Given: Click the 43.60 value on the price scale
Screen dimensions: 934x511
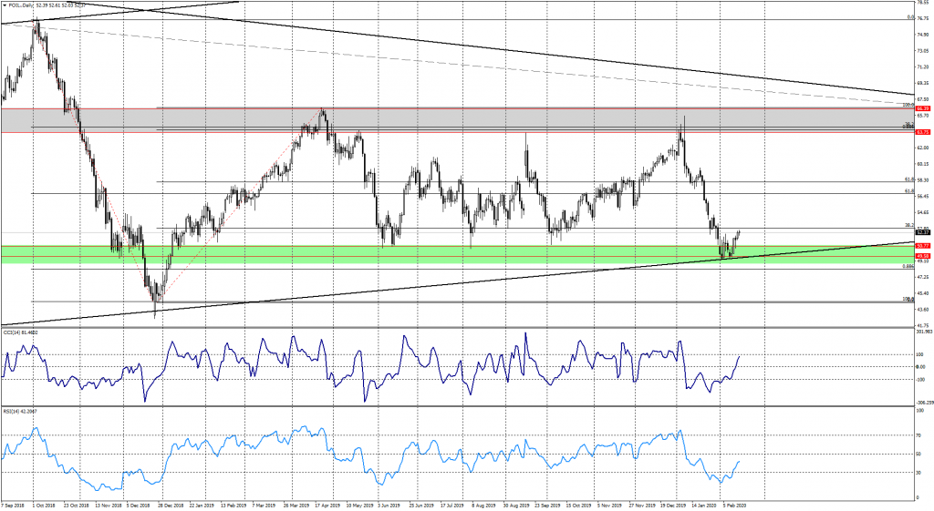Looking at the screenshot, I should coord(922,309).
